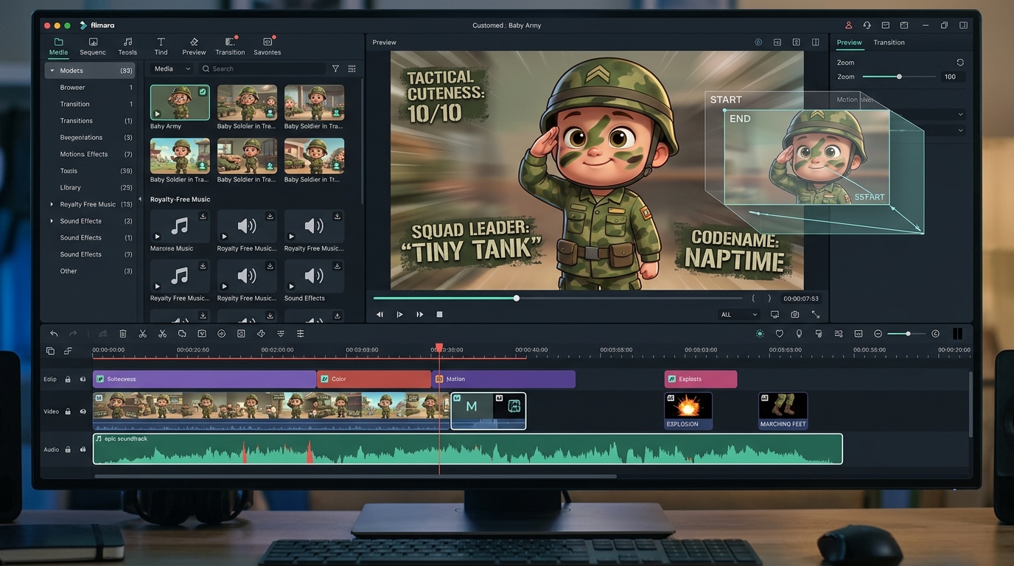The width and height of the screenshot is (1014, 566).
Task: Step back one frame in preview
Action: coord(380,315)
